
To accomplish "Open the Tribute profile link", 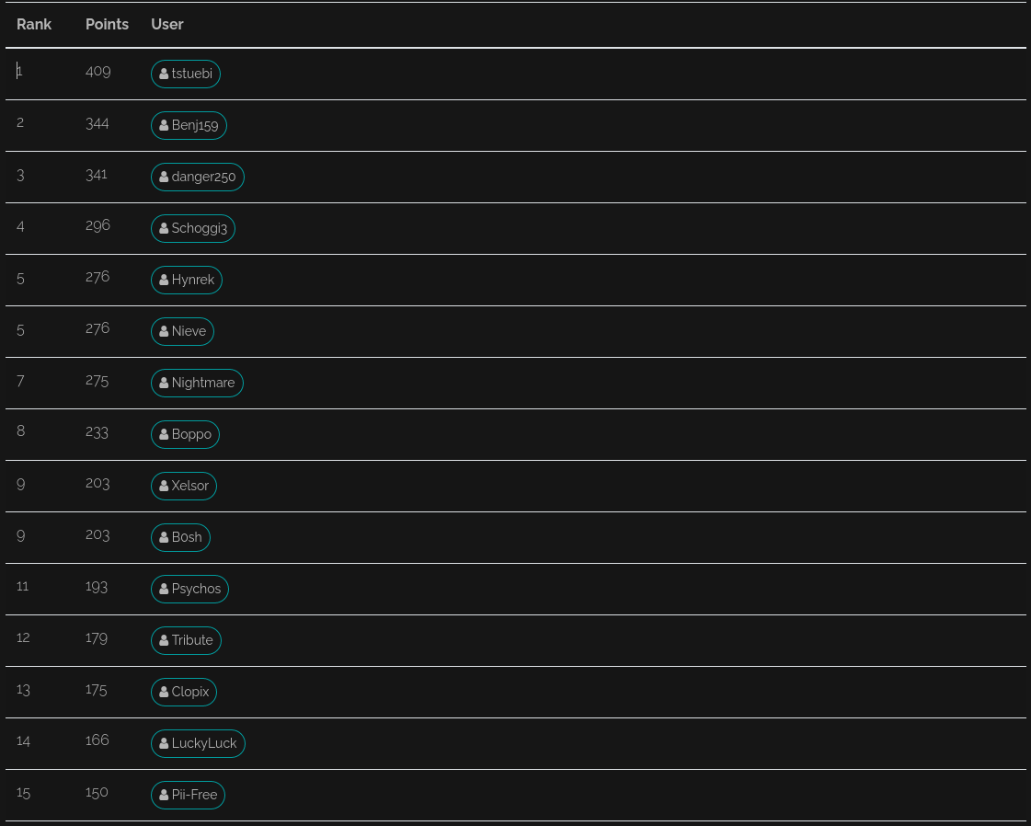I will tap(186, 640).
